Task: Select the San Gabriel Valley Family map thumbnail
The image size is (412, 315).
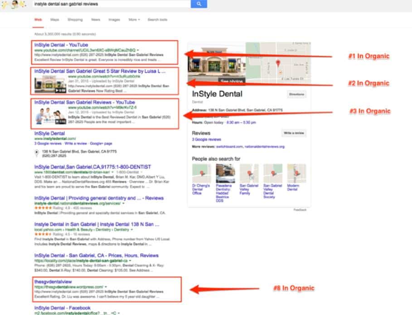Action: point(249,173)
